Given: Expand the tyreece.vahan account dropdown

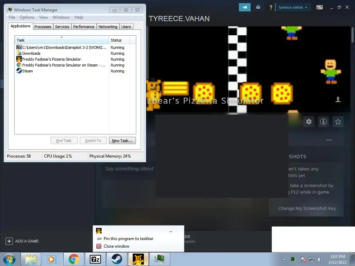Looking at the screenshot, I should point(293,7).
